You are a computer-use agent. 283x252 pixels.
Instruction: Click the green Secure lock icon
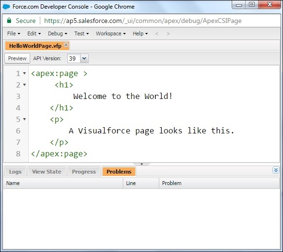coord(9,21)
